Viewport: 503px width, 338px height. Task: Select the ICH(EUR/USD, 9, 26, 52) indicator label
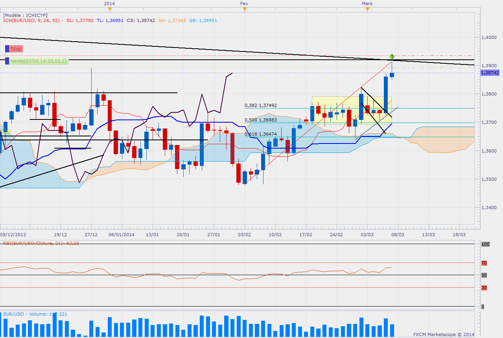coord(33,20)
